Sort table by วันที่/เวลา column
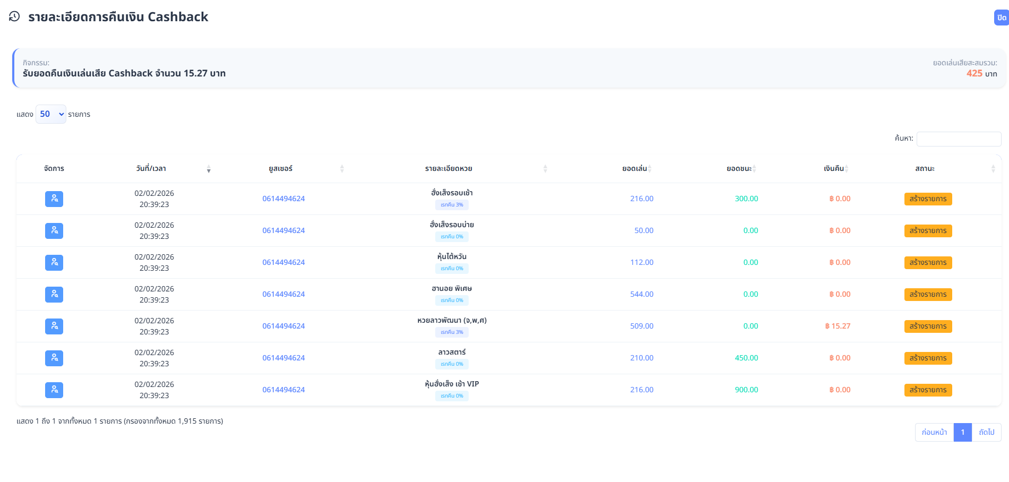This screenshot has width=1009, height=482. (x=151, y=169)
